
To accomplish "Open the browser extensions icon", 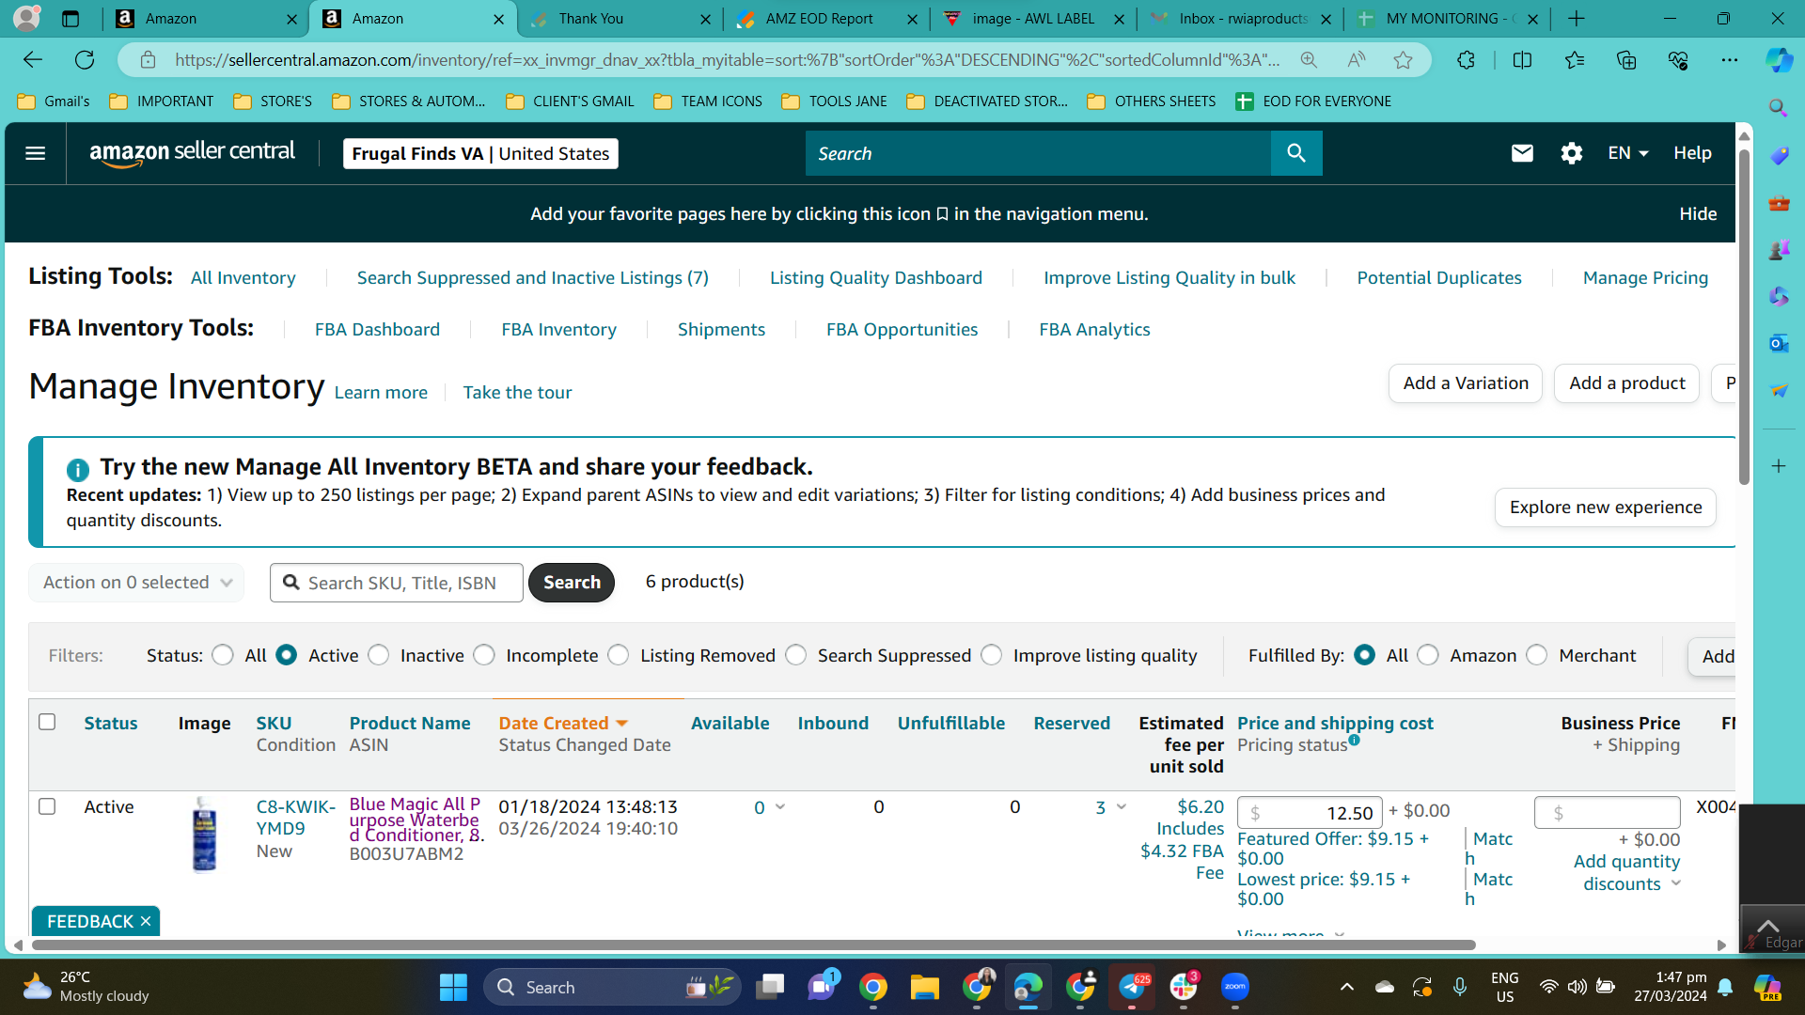I will coord(1466,60).
